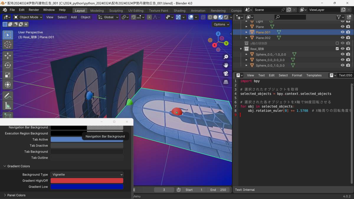This screenshot has width=354, height=199.
Task: Toggle X-Ray mode in the viewport header
Action: 203,17
